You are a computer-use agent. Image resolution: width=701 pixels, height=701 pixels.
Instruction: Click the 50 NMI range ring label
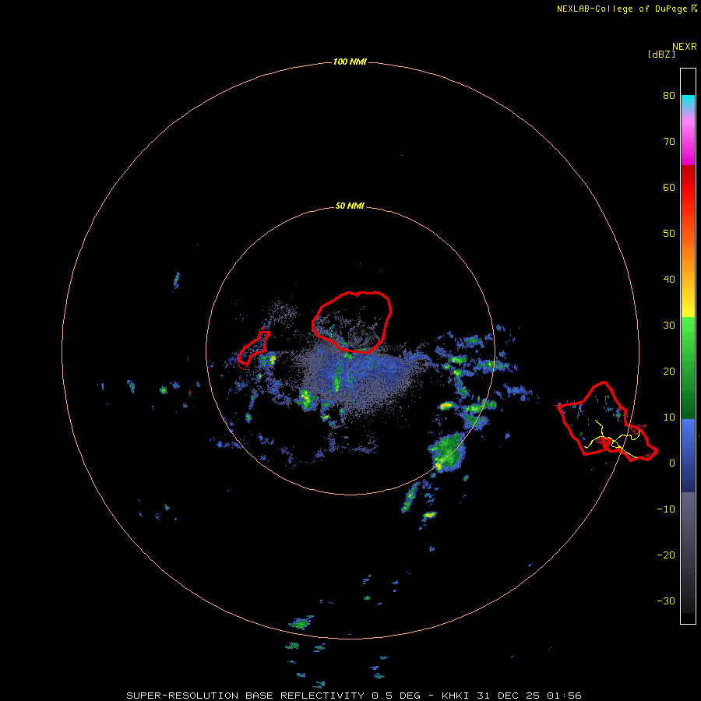pos(350,206)
